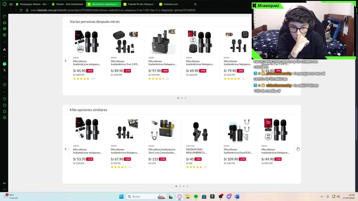Open the sidebar Player icon
Image resolution: width=358 pixels, height=201 pixels.
[4, 85]
